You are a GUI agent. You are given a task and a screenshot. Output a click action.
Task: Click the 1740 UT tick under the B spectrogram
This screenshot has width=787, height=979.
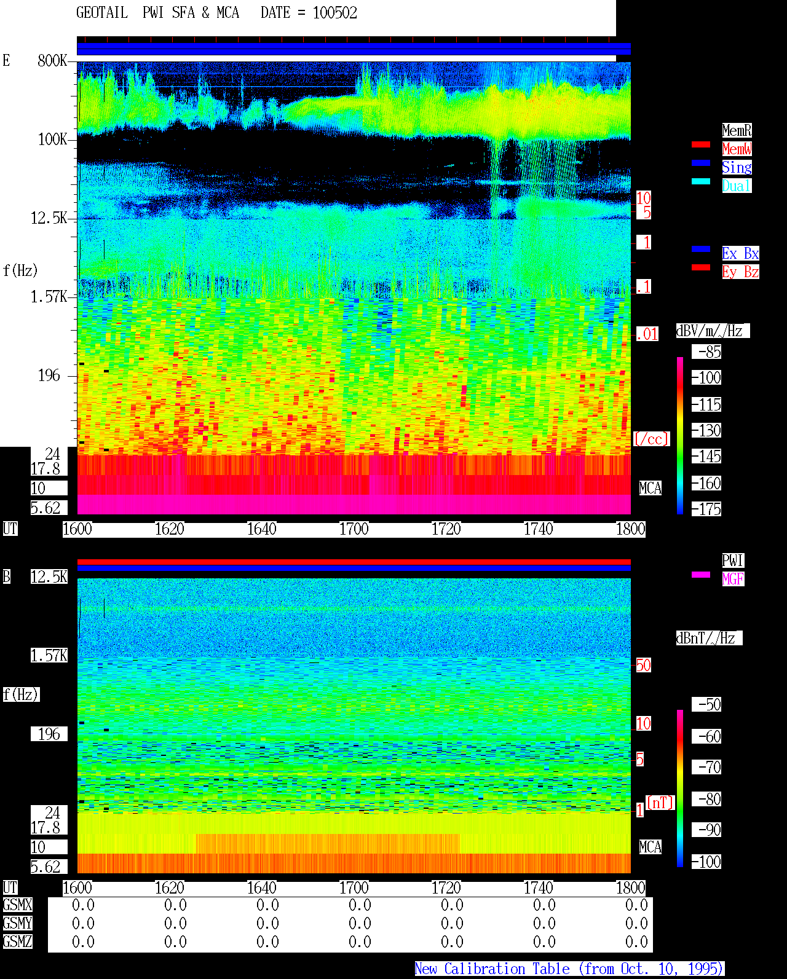pyautogui.click(x=538, y=888)
